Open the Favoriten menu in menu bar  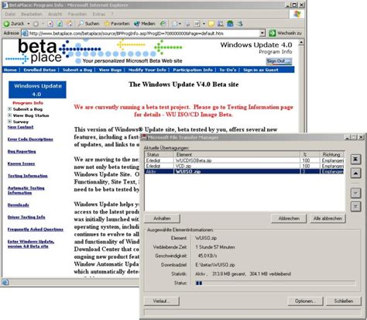coord(77,14)
